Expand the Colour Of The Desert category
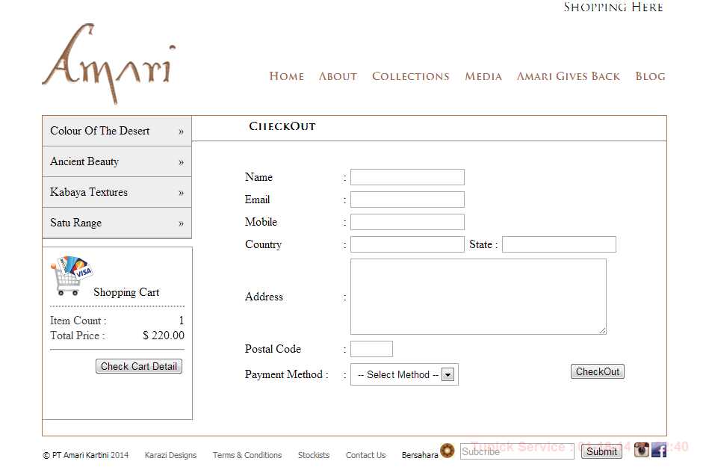 point(117,131)
